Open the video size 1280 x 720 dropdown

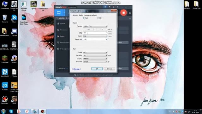coord(95,26)
